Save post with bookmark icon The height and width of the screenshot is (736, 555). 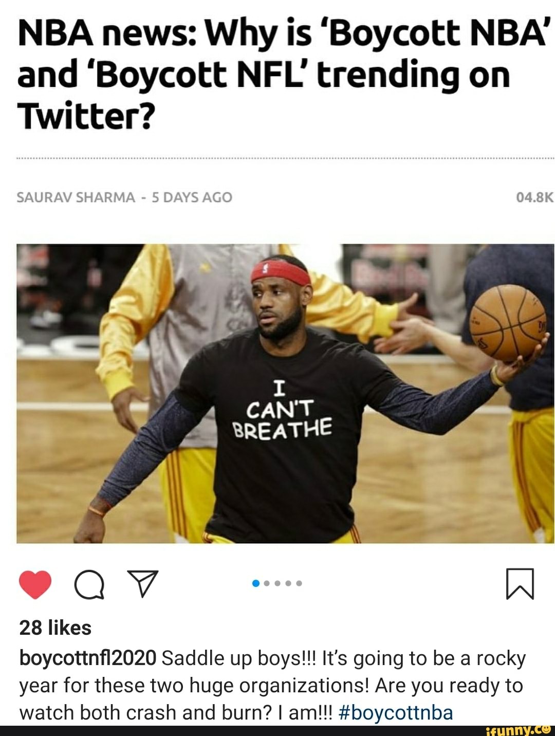(x=520, y=584)
